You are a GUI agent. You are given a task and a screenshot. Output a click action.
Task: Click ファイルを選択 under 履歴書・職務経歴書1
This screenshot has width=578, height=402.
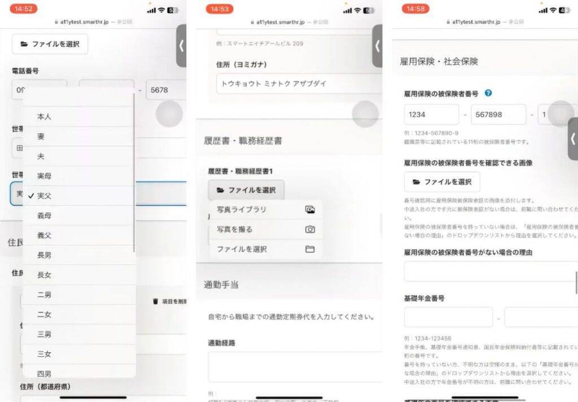(x=246, y=190)
